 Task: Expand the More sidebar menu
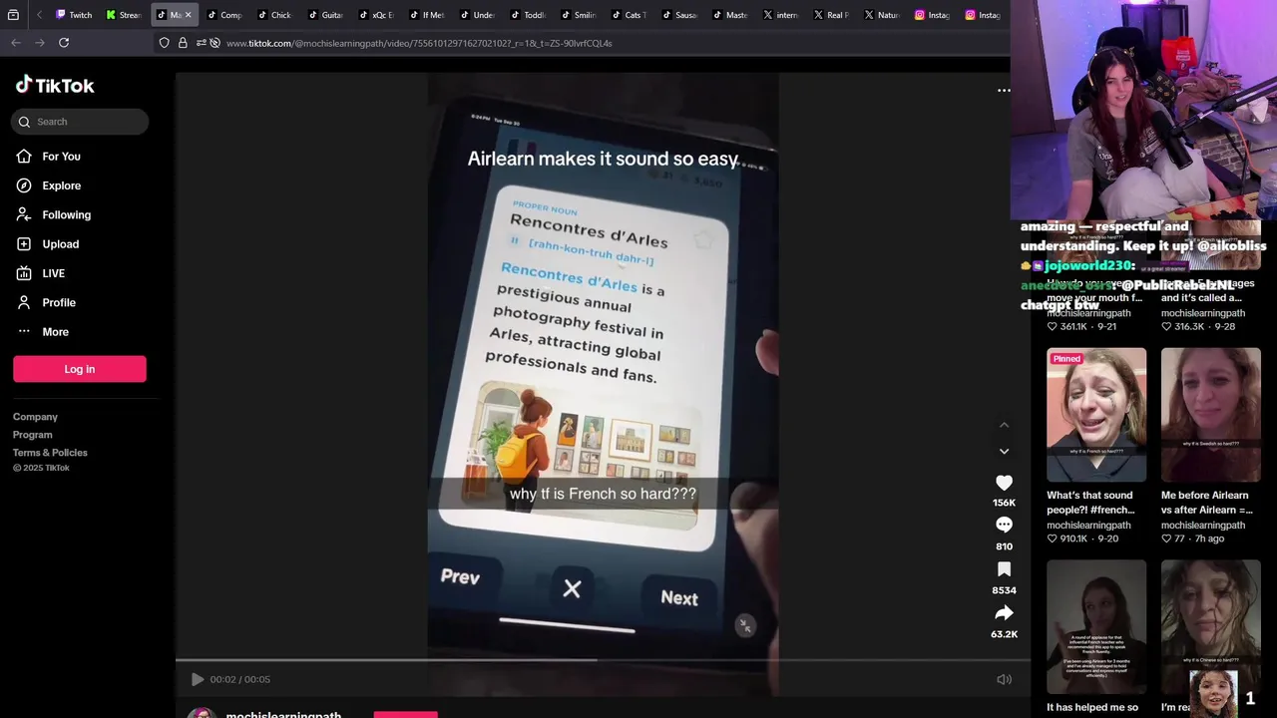pyautogui.click(x=55, y=332)
